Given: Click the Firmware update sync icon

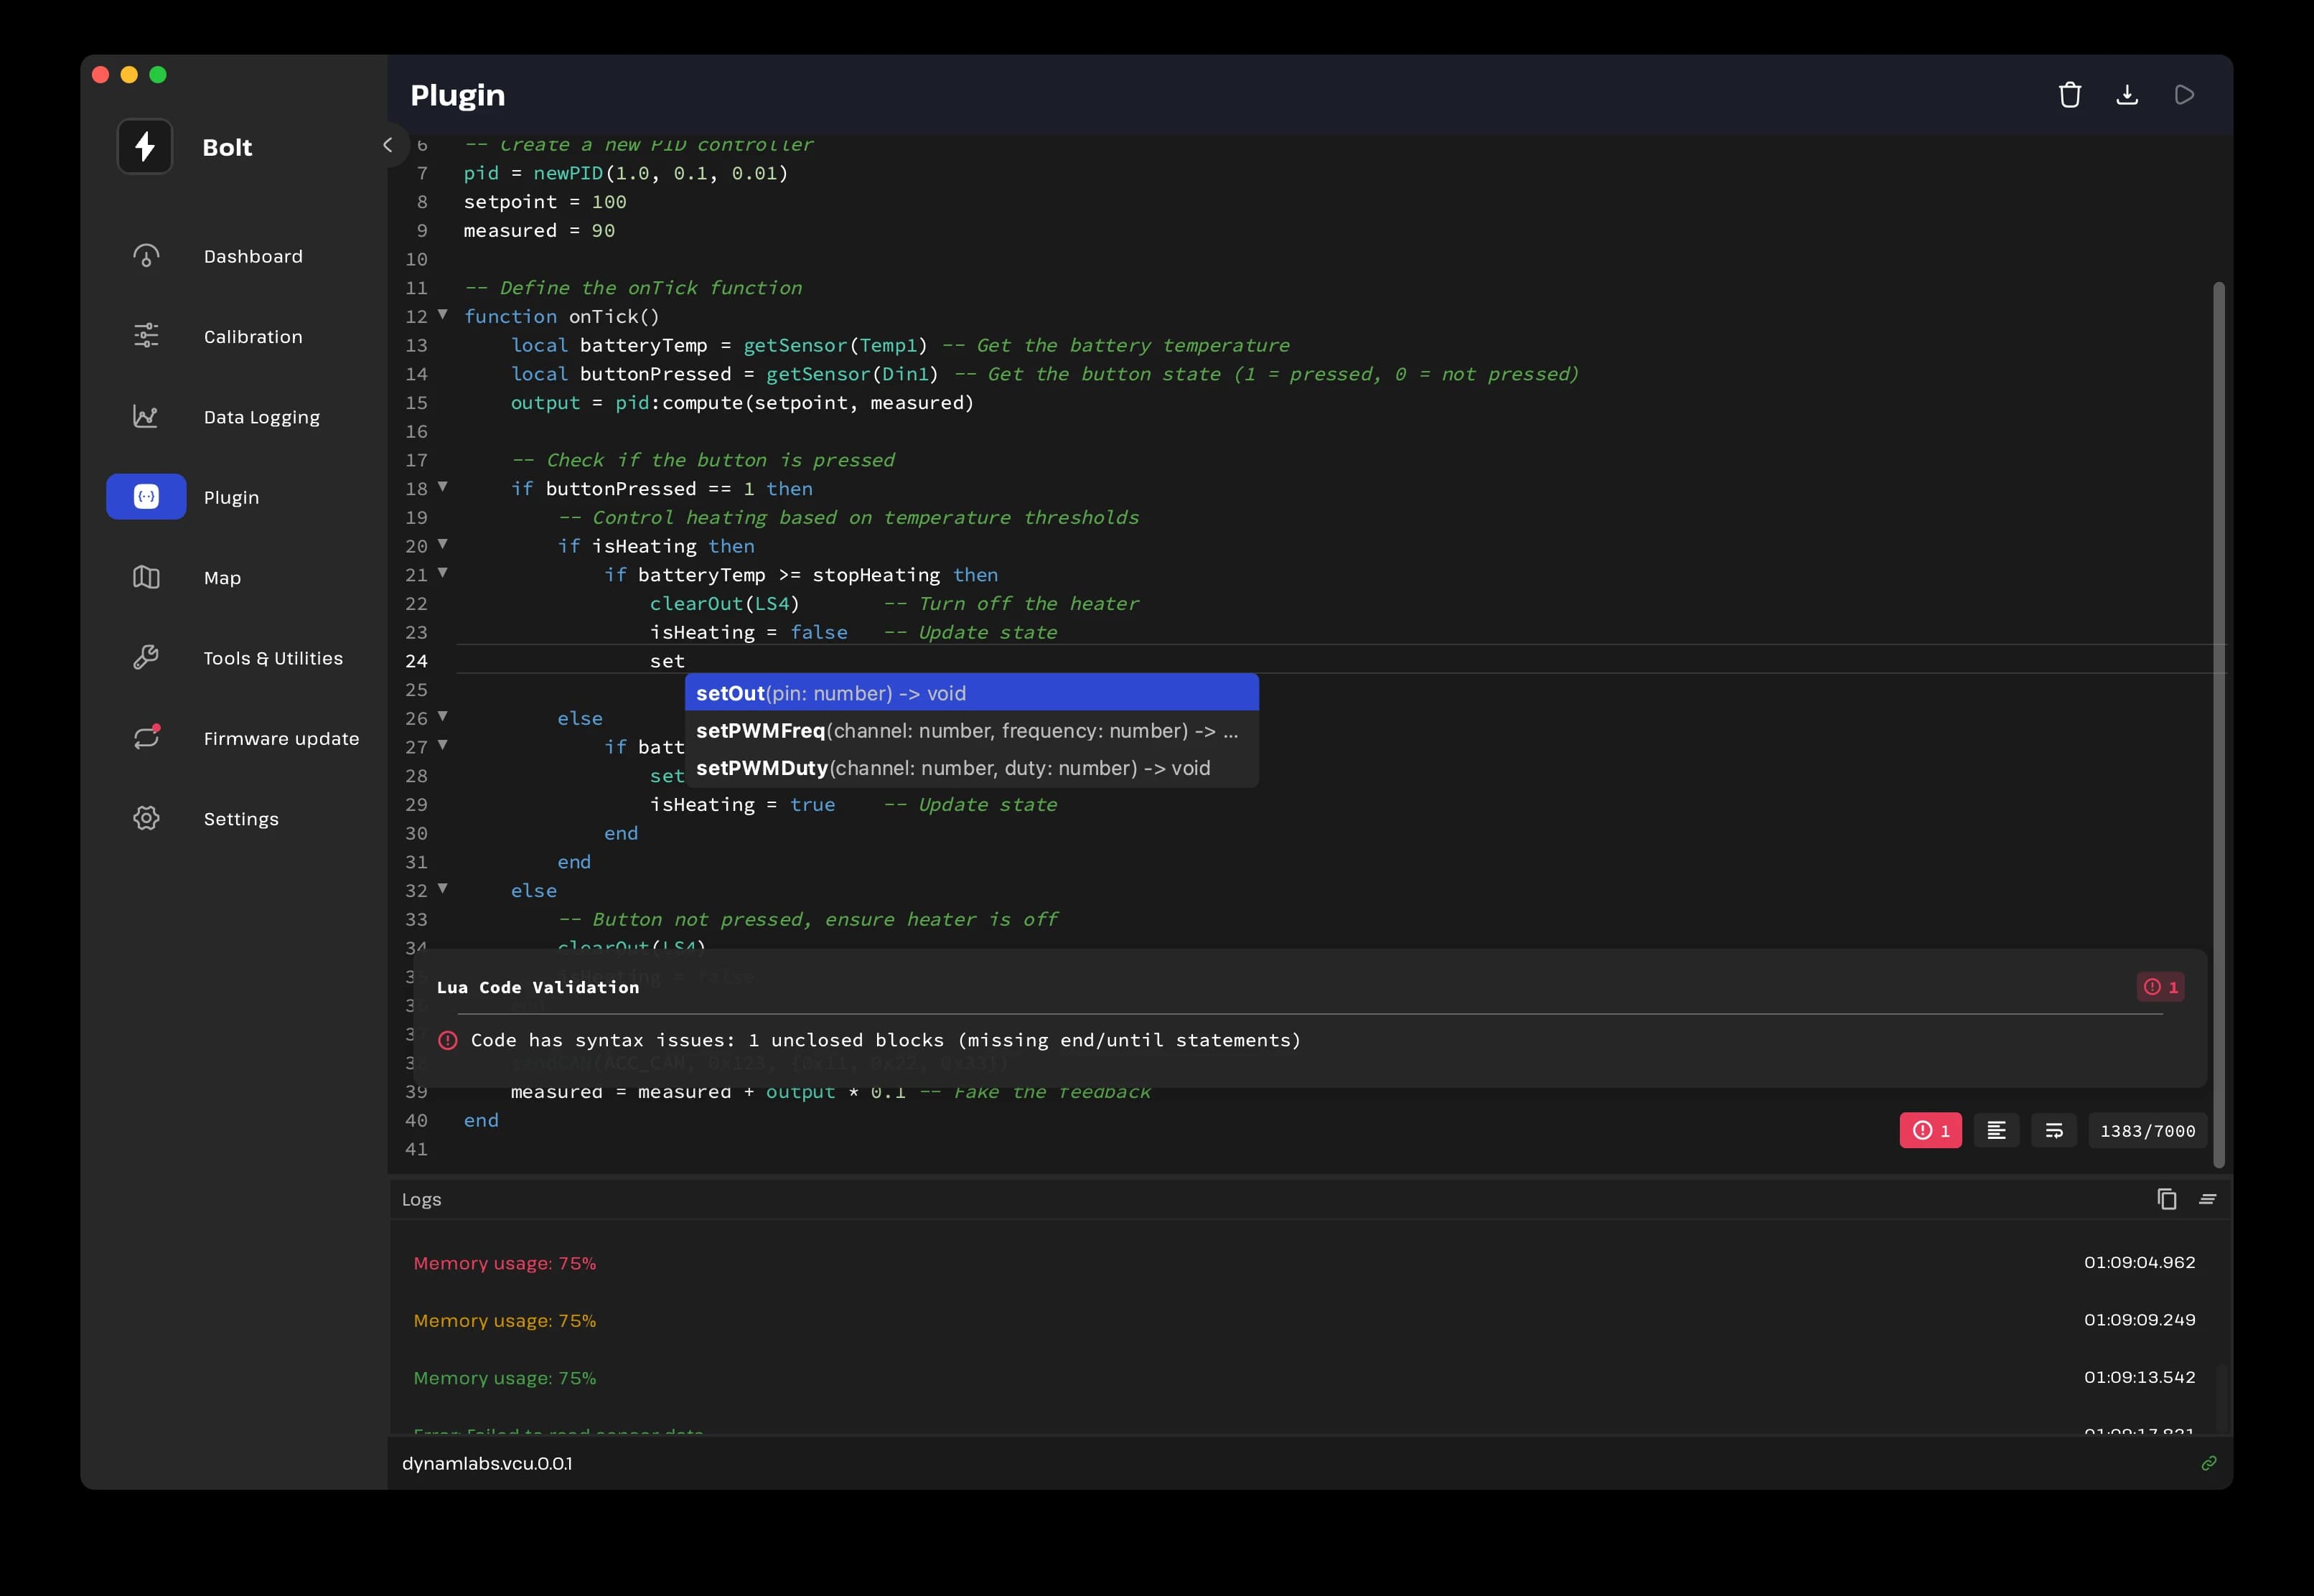Looking at the screenshot, I should tap(146, 737).
